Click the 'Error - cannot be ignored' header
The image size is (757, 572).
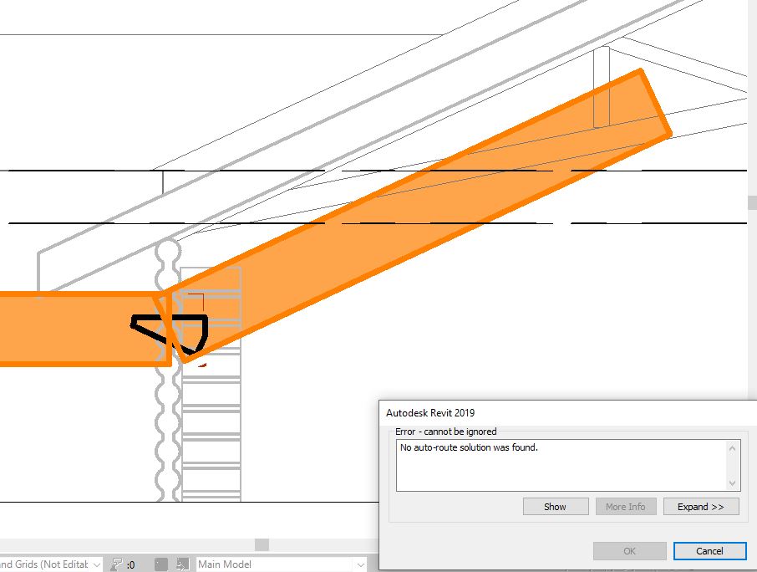(446, 431)
